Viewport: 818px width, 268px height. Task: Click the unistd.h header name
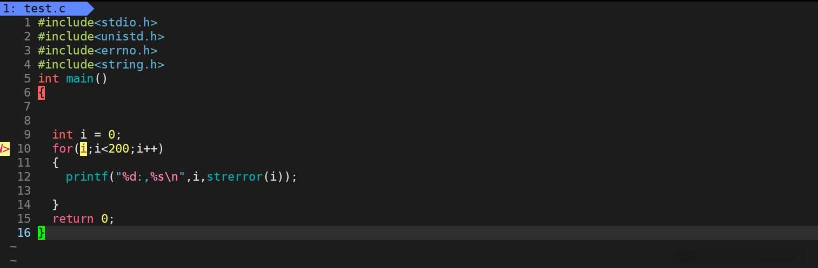tap(132, 37)
